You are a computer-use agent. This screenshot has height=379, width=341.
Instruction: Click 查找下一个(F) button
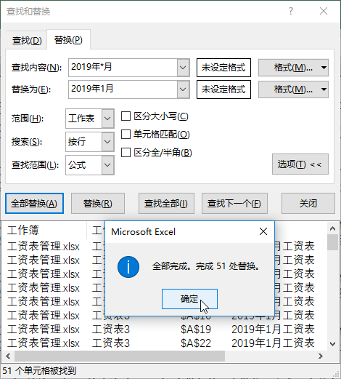point(234,204)
